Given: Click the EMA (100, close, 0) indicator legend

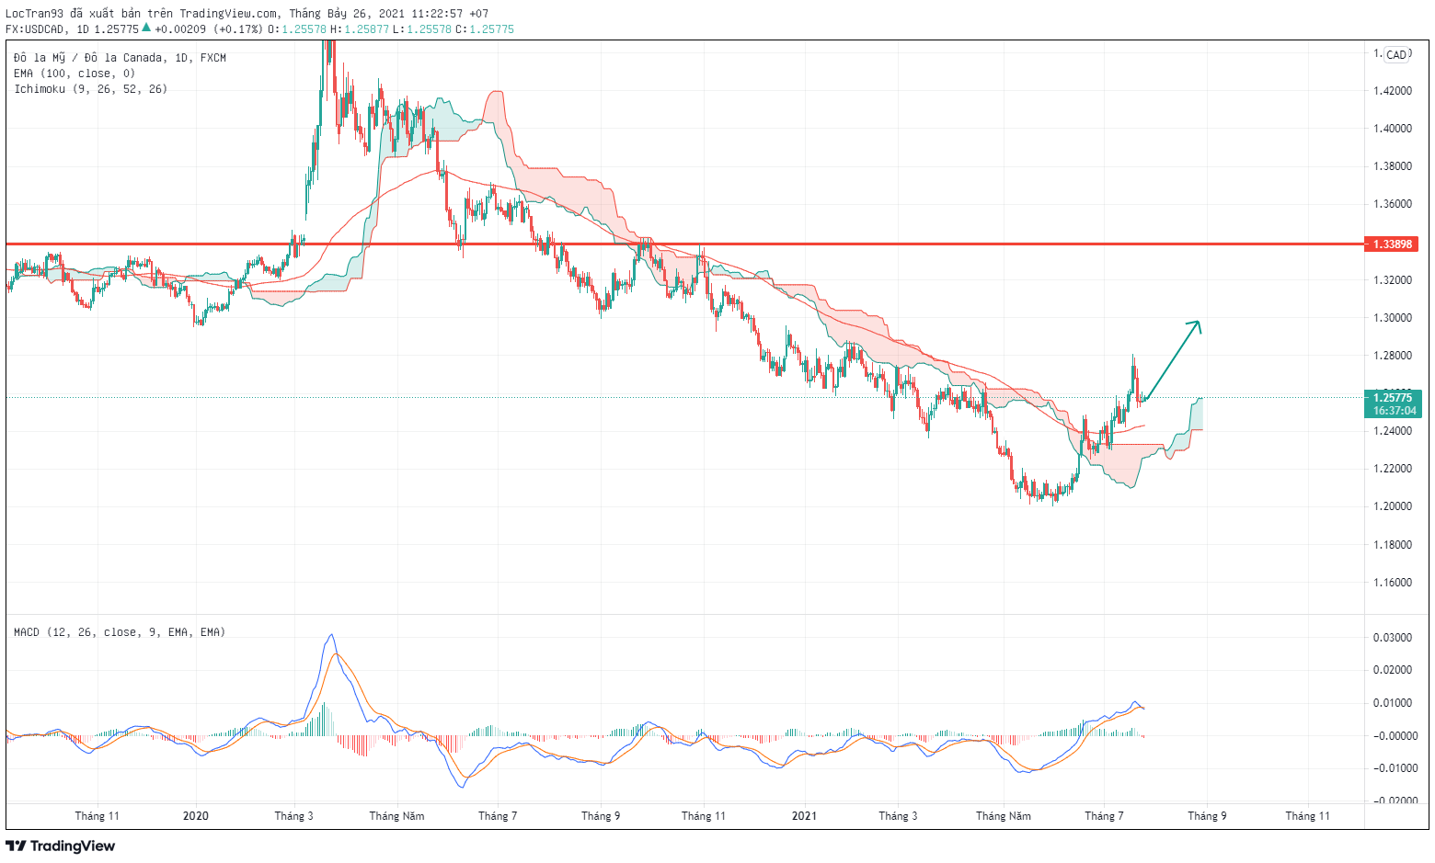Looking at the screenshot, I should click(x=75, y=74).
